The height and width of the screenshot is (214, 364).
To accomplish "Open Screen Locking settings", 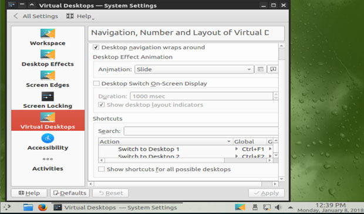I will click(48, 100).
